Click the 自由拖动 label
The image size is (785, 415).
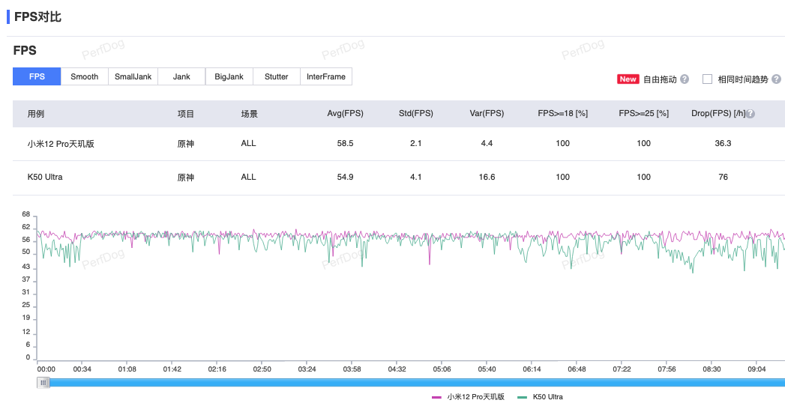click(660, 79)
